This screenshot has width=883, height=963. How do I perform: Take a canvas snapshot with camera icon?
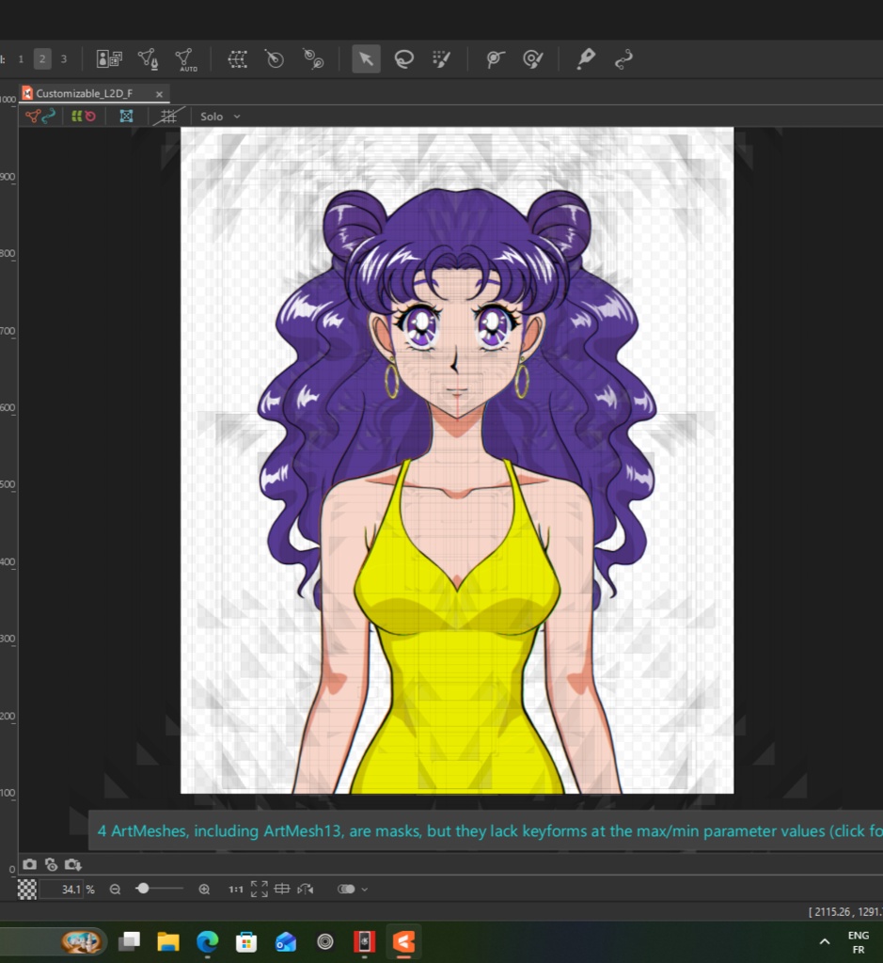29,865
